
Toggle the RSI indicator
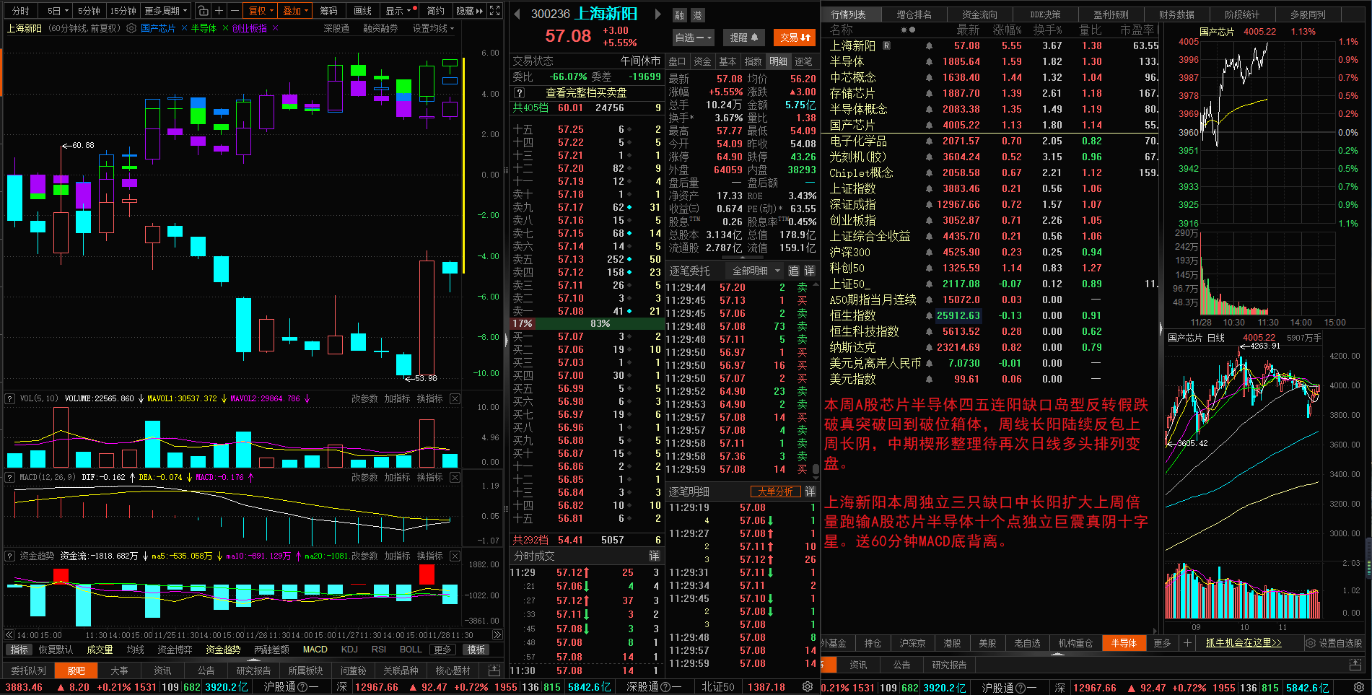[x=379, y=650]
